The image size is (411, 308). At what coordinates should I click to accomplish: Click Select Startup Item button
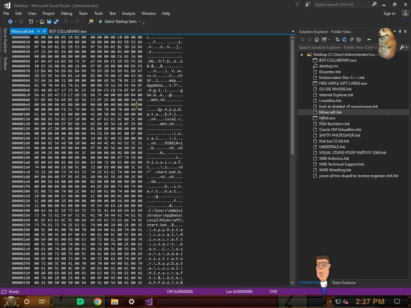coord(120,21)
